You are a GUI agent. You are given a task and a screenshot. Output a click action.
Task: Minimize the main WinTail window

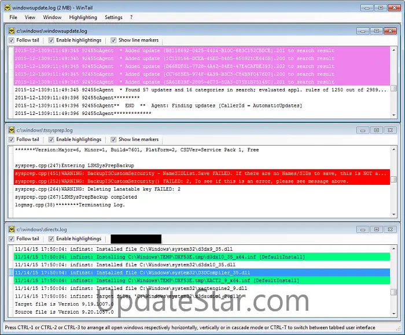[x=367, y=8]
